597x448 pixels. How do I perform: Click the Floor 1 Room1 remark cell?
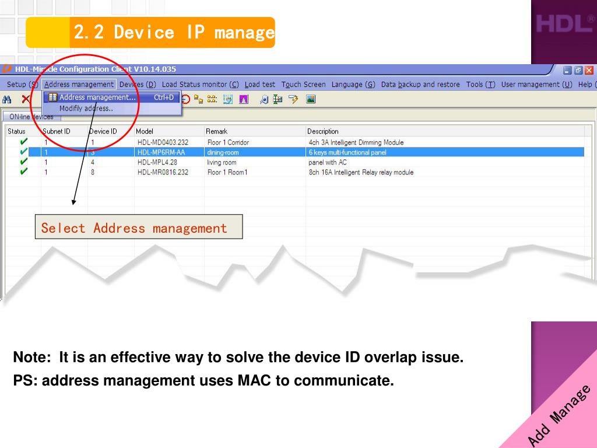227,172
